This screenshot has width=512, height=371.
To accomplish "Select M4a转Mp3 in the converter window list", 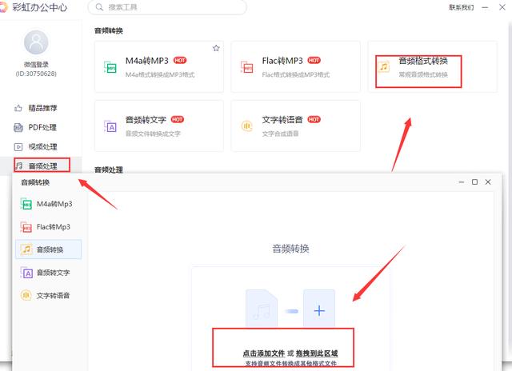I will (x=48, y=204).
